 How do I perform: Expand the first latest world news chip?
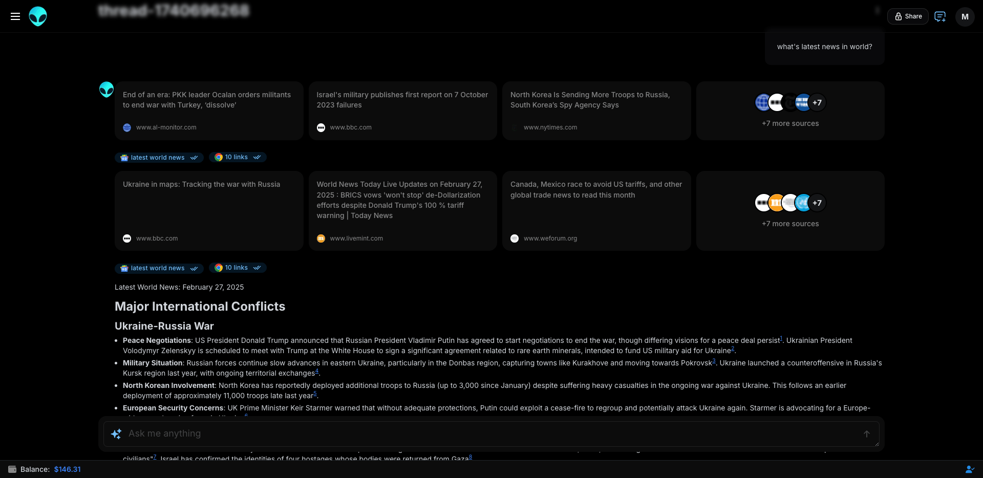point(159,158)
